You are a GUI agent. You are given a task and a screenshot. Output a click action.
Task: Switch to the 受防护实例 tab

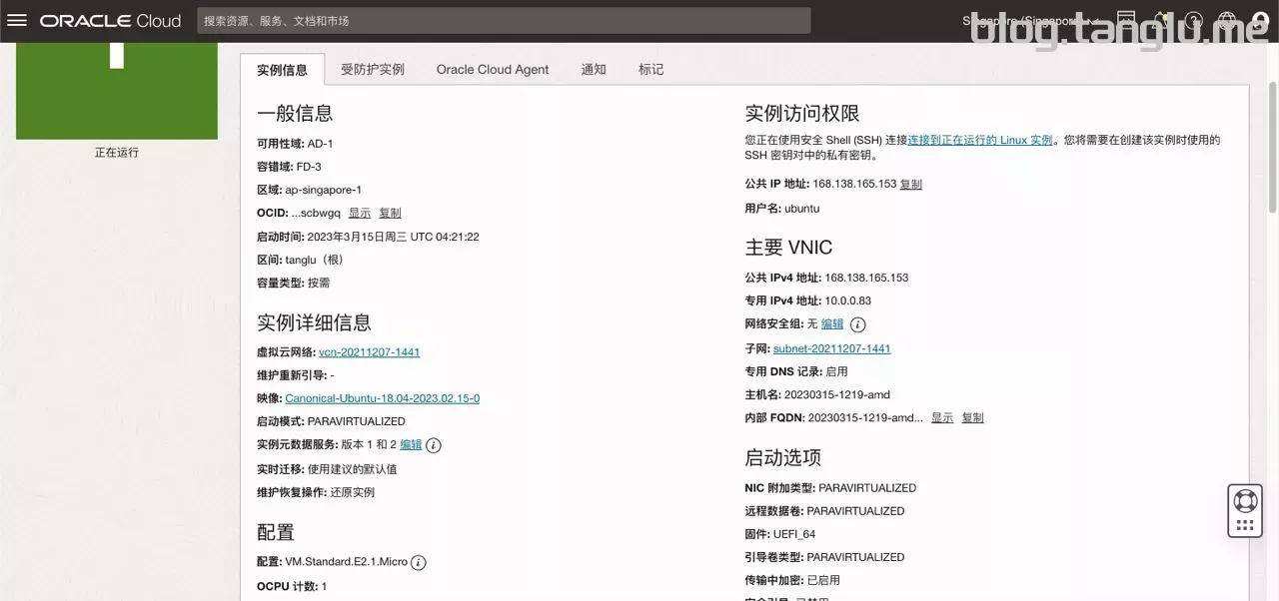pos(372,70)
